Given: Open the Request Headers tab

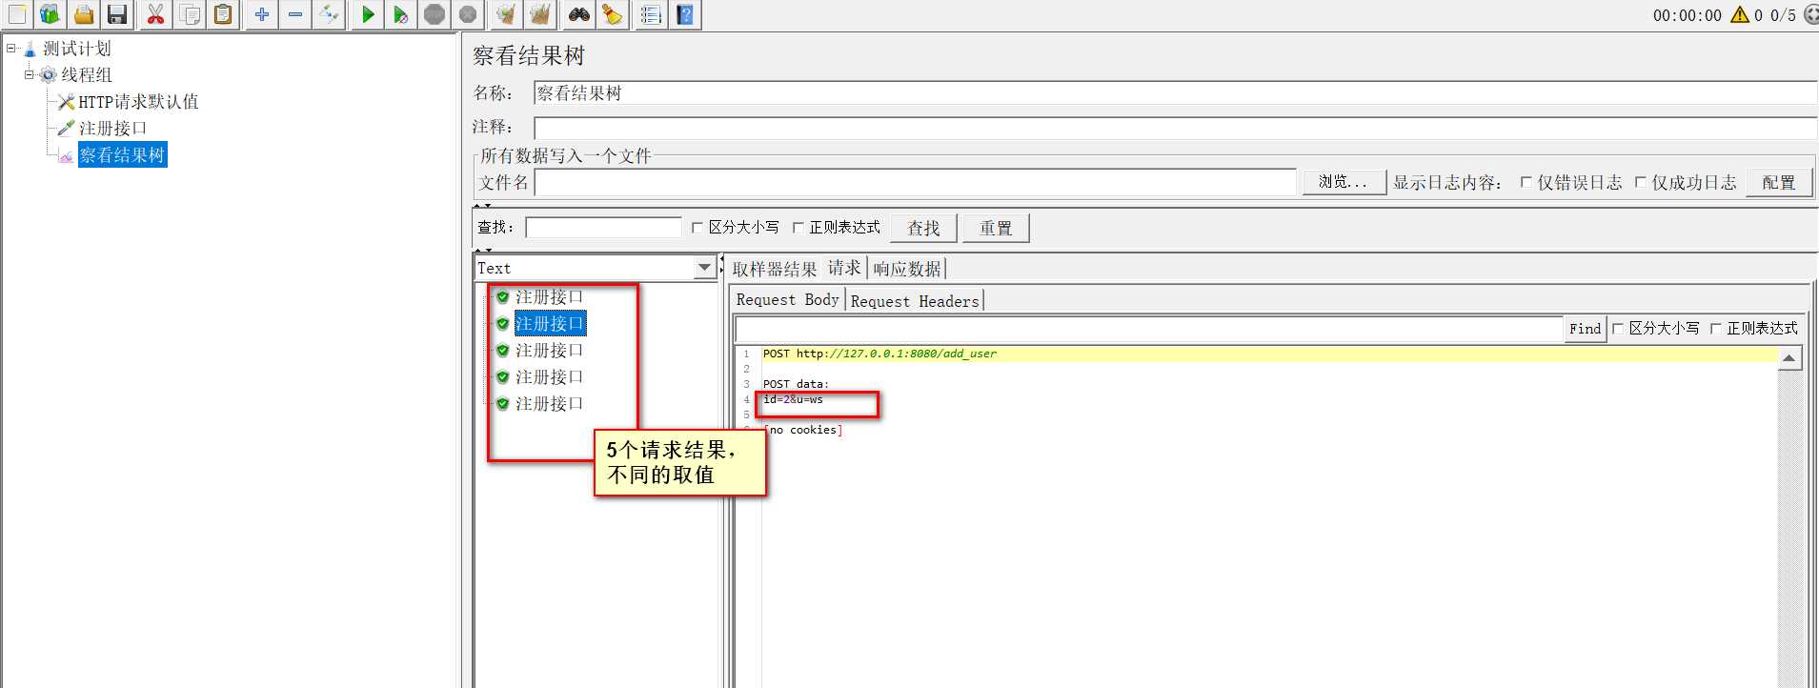Looking at the screenshot, I should tap(915, 301).
